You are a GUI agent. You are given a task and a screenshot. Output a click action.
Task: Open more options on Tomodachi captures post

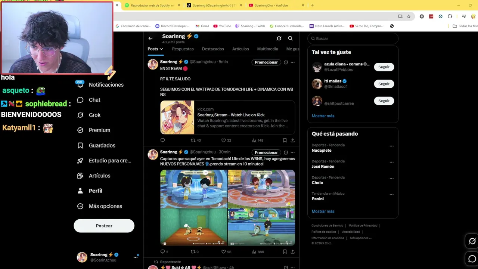(292, 152)
